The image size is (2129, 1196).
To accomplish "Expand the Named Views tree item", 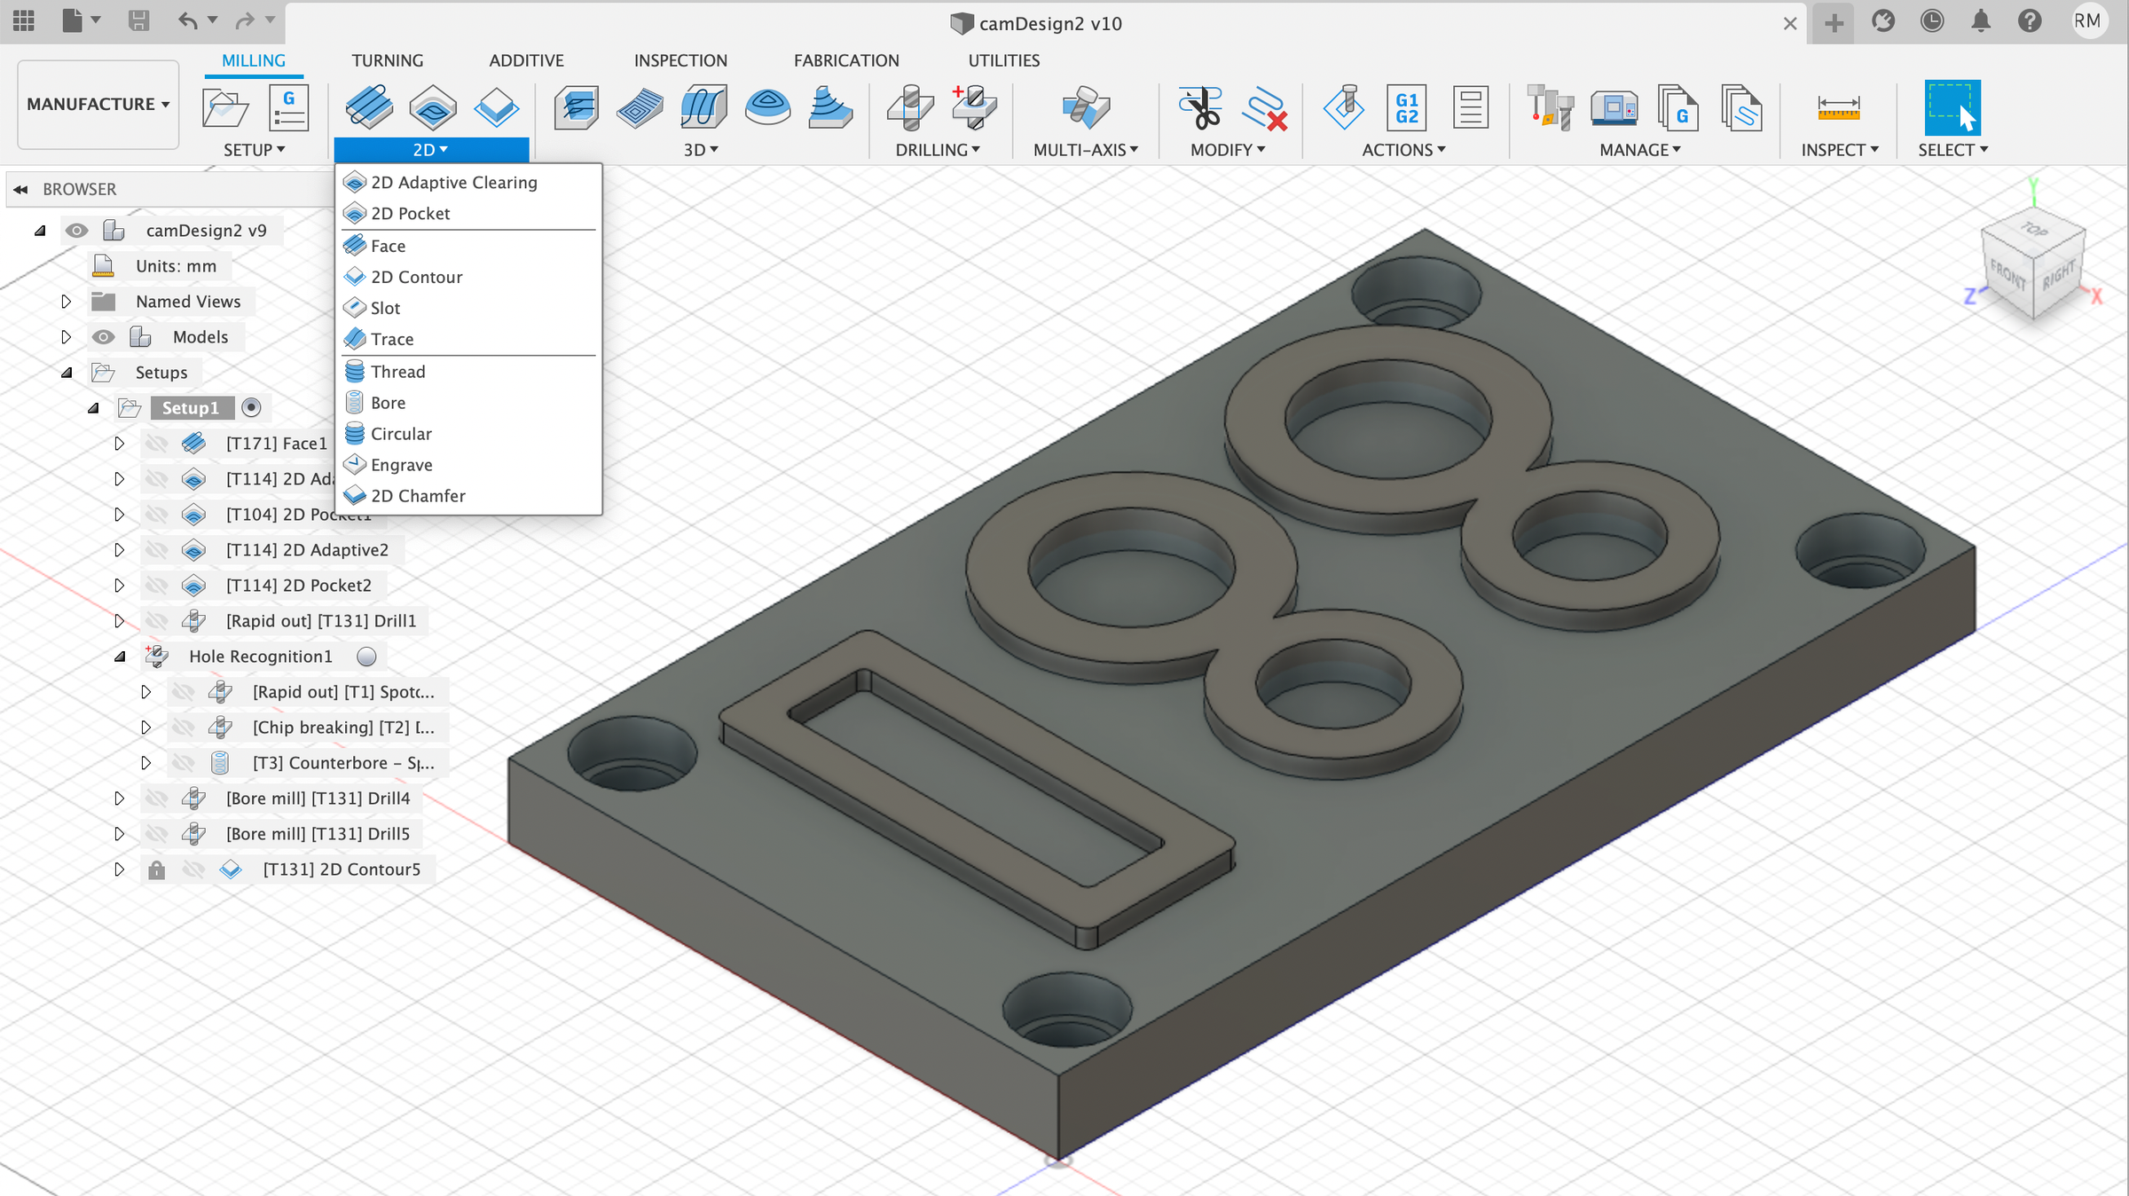I will pyautogui.click(x=67, y=301).
